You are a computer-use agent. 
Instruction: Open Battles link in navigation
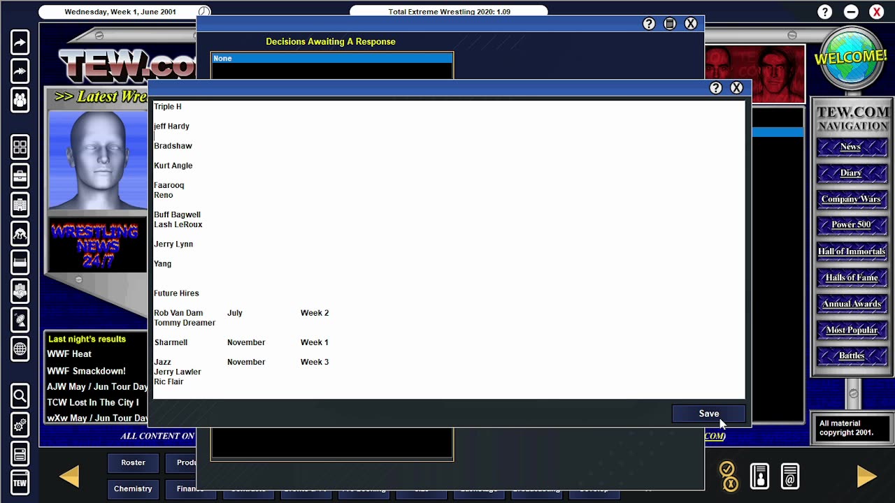point(851,356)
